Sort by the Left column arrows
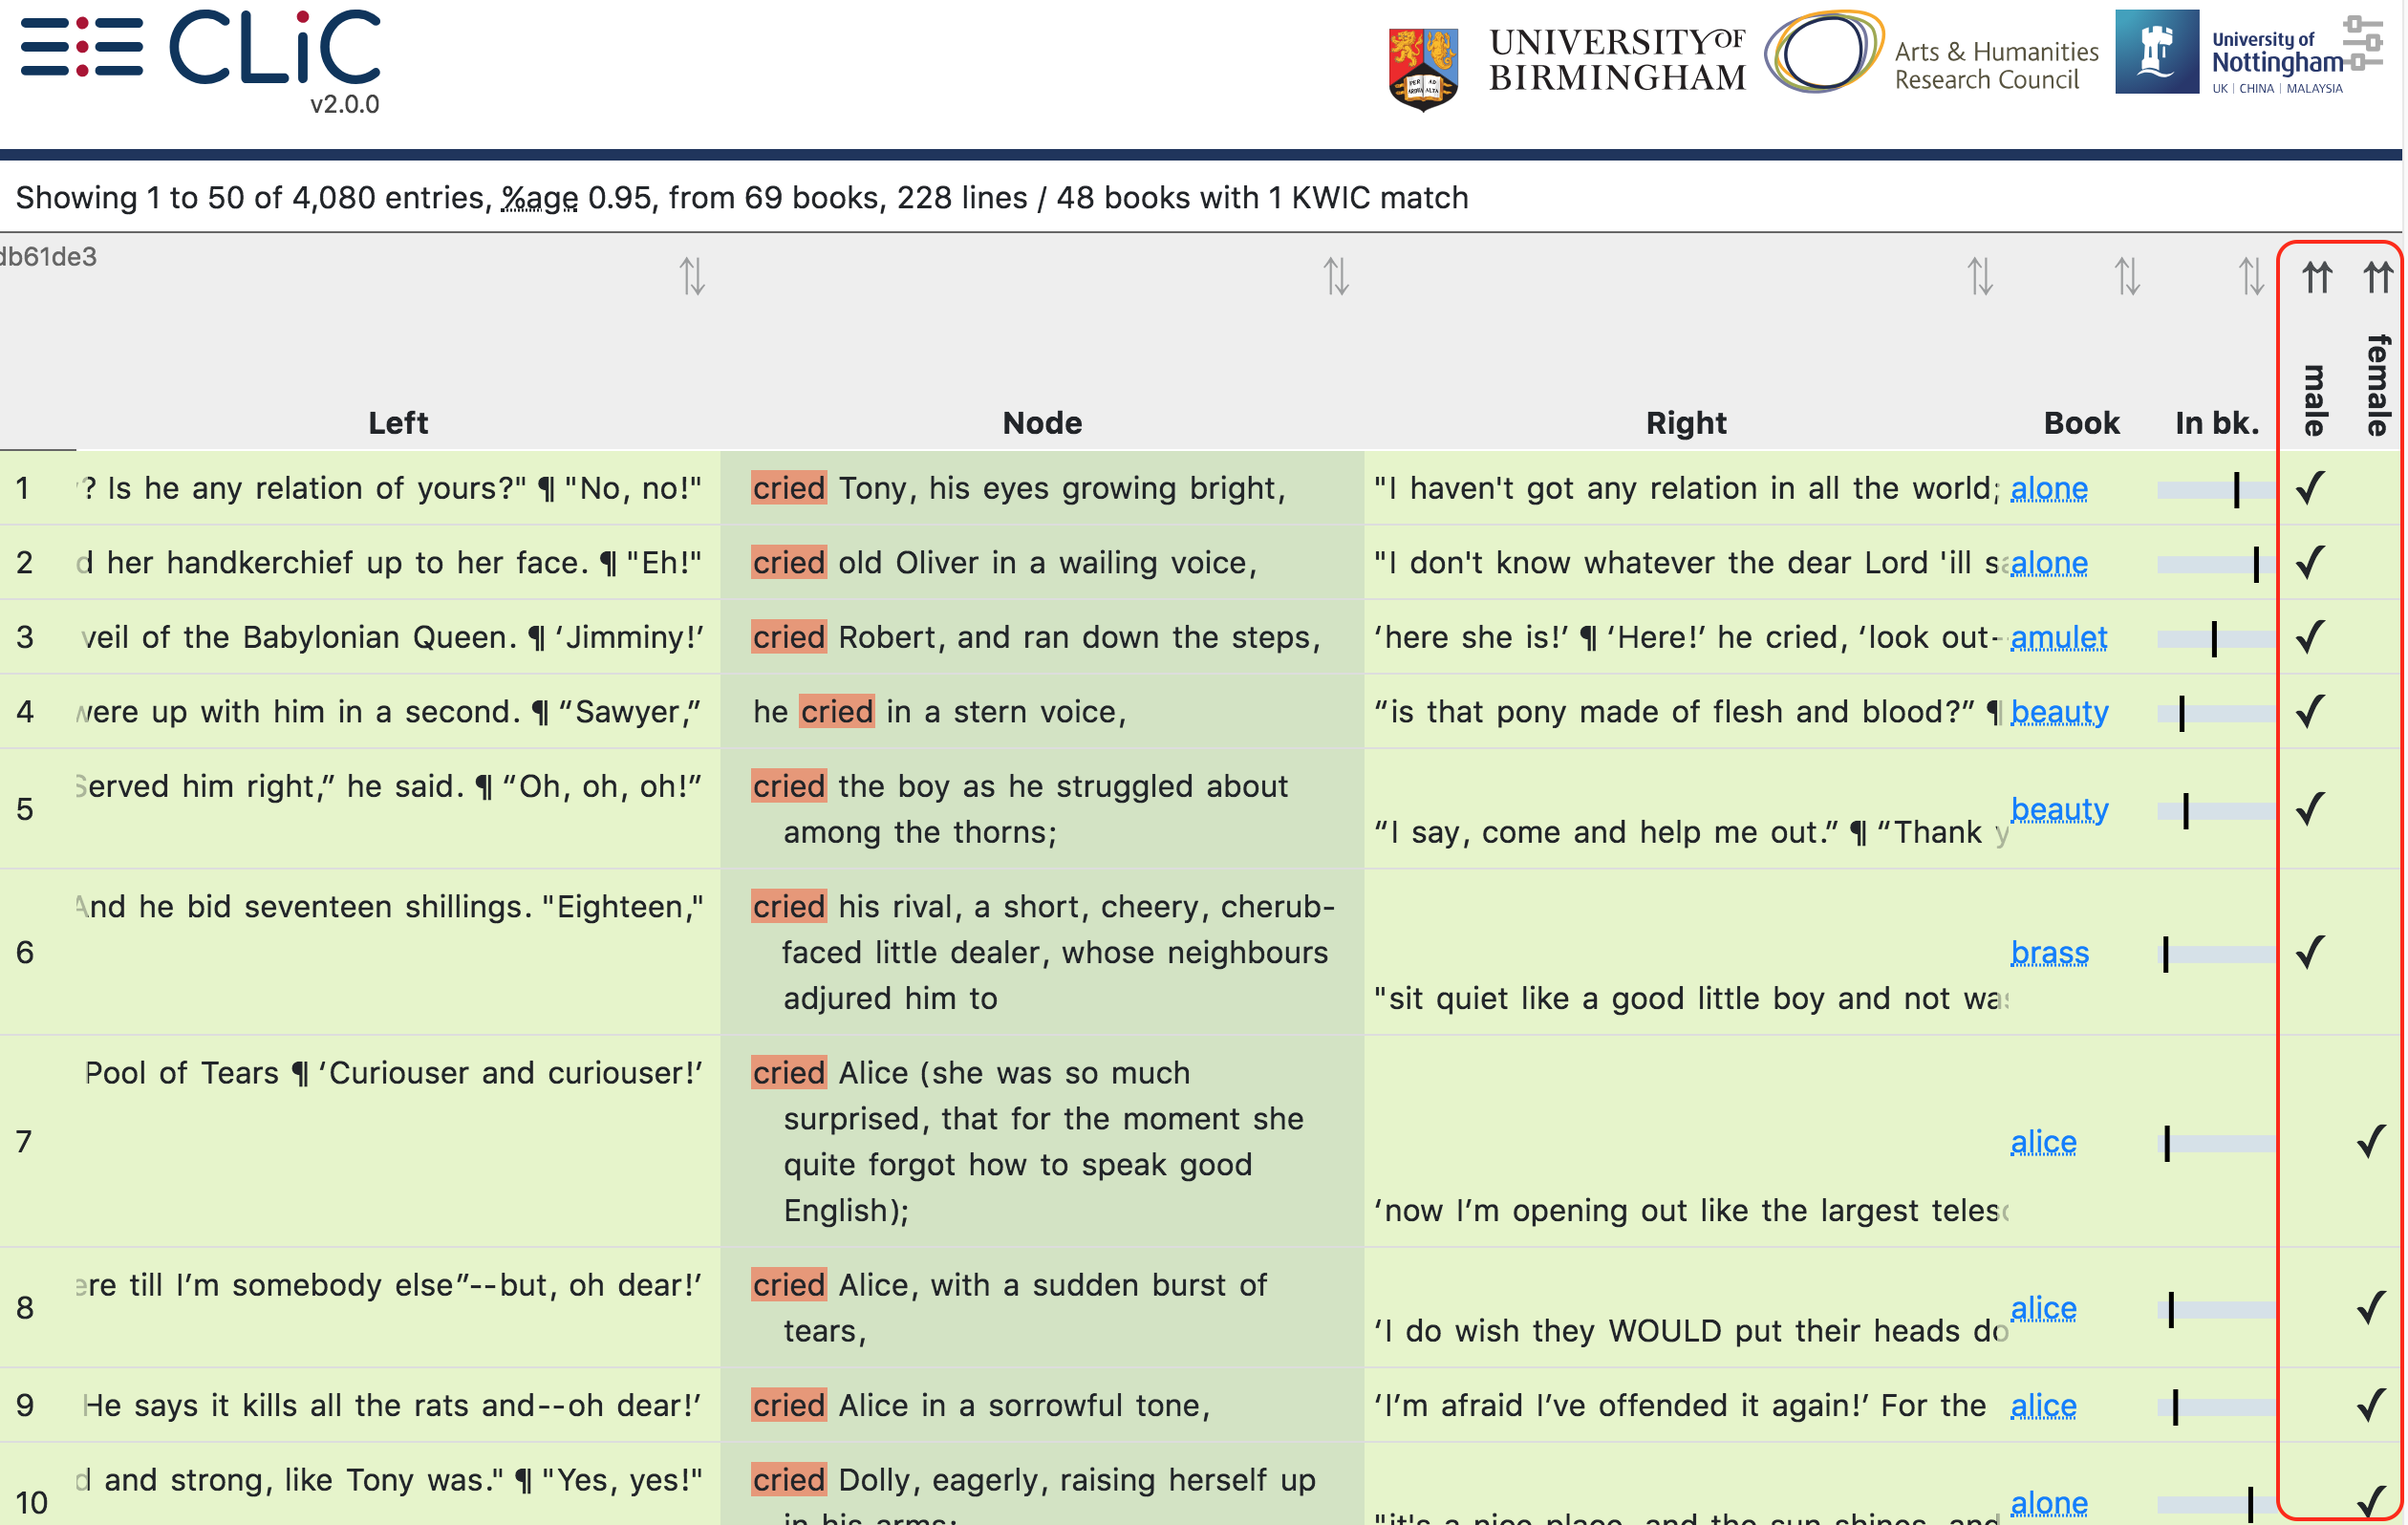The width and height of the screenshot is (2408, 1525). point(692,276)
